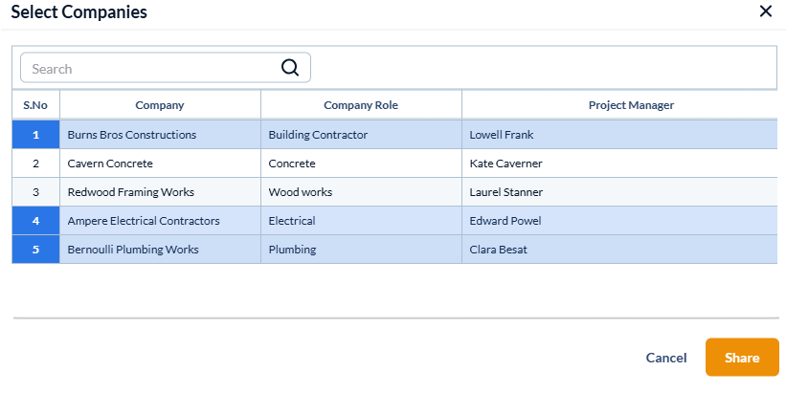
Task: Choose the Cavern Concrete row
Action: click(110, 164)
